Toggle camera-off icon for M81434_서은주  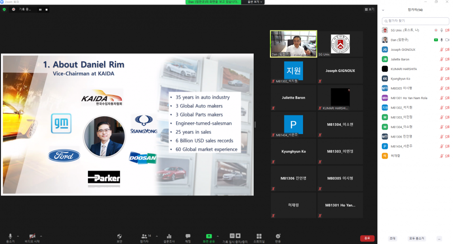coord(447,146)
